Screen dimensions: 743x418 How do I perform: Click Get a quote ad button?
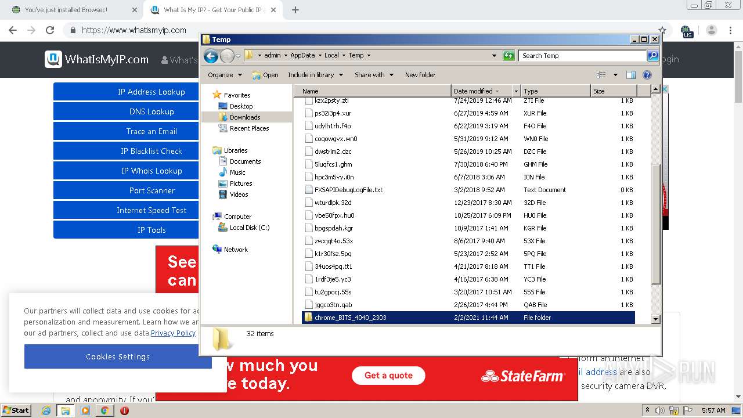(x=388, y=375)
